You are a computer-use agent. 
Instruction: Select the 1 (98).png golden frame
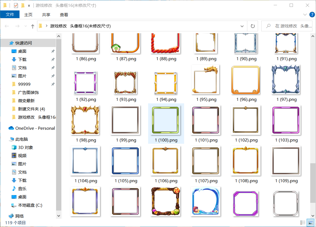[85, 120]
